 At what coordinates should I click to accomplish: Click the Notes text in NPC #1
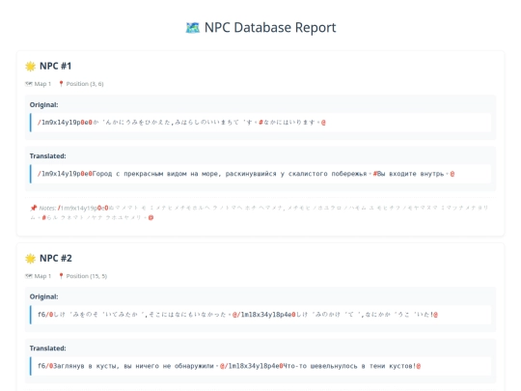tap(260, 212)
